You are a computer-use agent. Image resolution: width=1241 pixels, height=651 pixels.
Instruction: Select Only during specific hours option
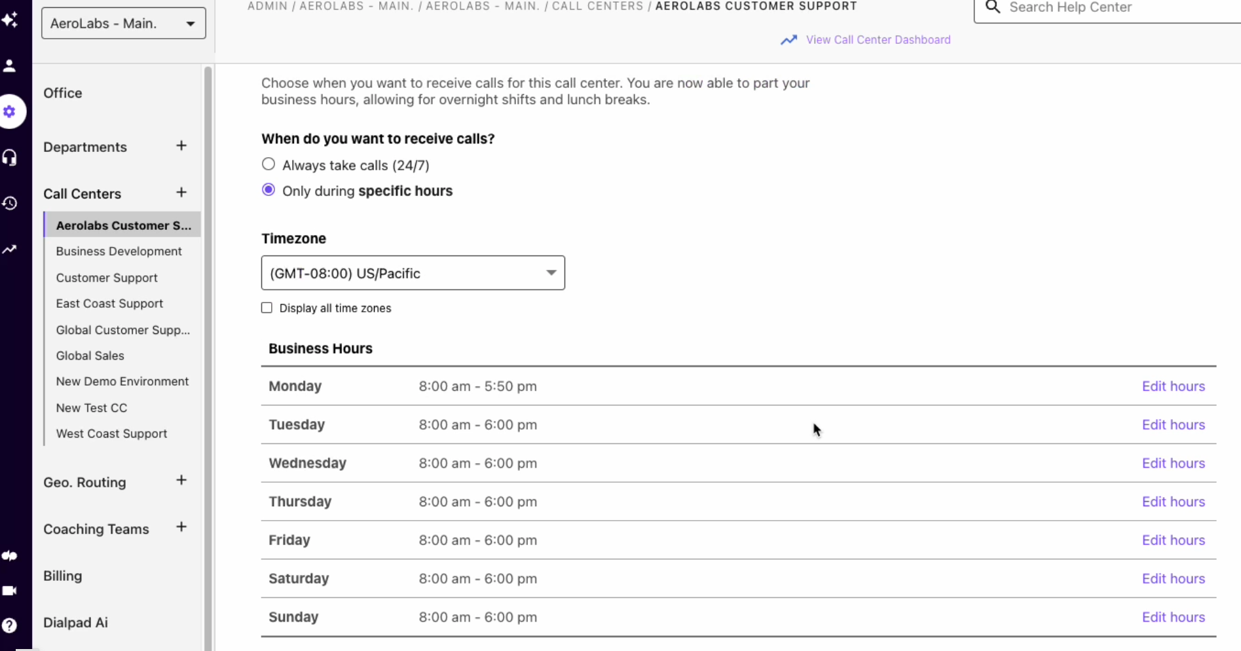pyautogui.click(x=269, y=190)
